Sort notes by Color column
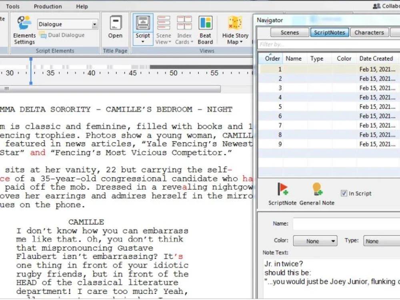The image size is (400, 300). (344, 58)
